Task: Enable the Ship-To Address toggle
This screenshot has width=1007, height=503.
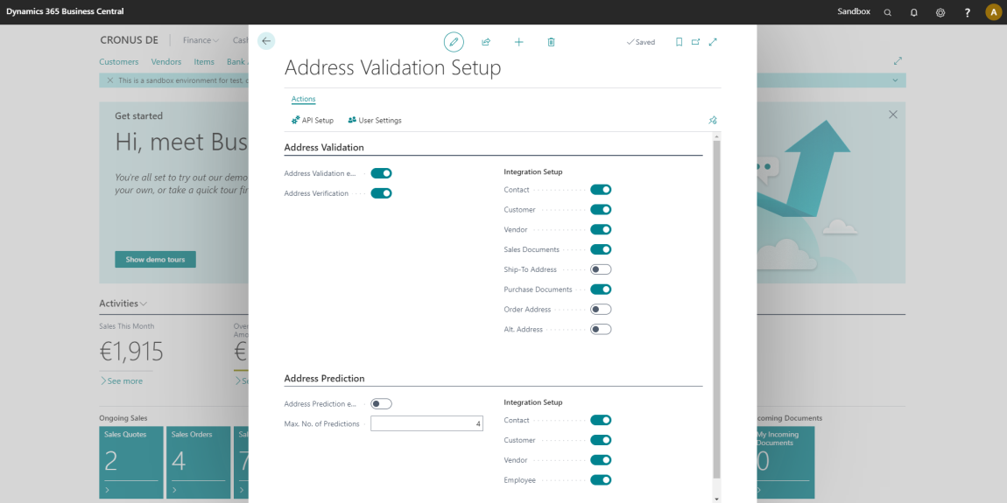Action: click(x=601, y=269)
